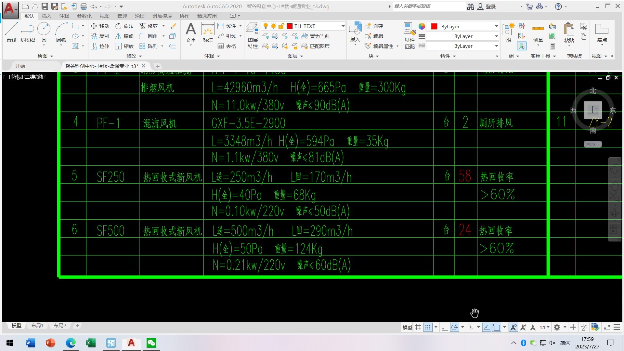Open the 插入 (Insert) ribbon tab
This screenshot has height=351, width=624.
tap(46, 16)
